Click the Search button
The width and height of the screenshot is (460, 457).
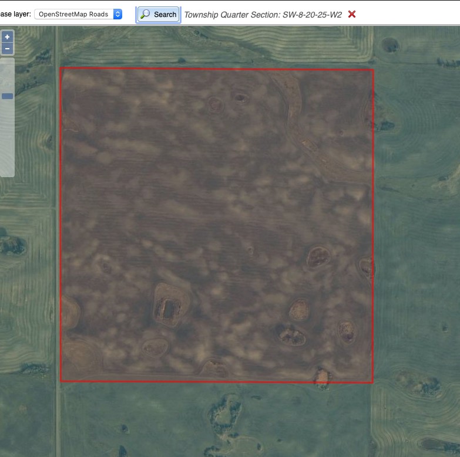[x=159, y=14]
